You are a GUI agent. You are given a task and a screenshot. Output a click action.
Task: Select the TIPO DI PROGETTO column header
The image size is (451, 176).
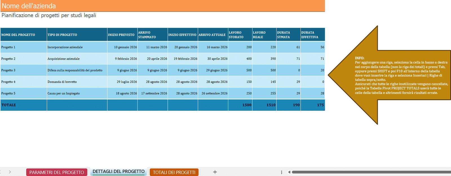77,35
